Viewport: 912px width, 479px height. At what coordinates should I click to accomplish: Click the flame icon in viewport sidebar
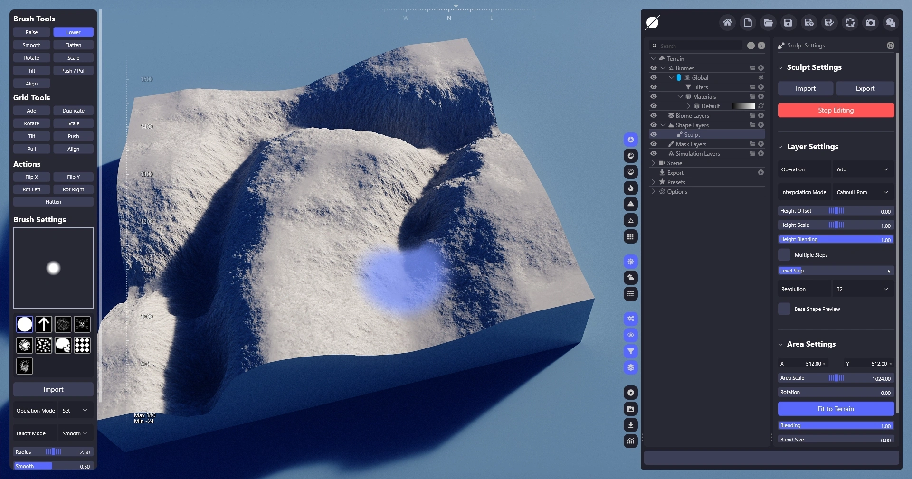click(630, 188)
